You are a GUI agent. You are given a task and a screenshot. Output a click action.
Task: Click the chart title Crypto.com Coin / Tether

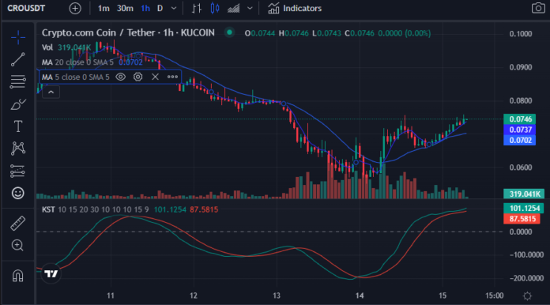click(98, 32)
